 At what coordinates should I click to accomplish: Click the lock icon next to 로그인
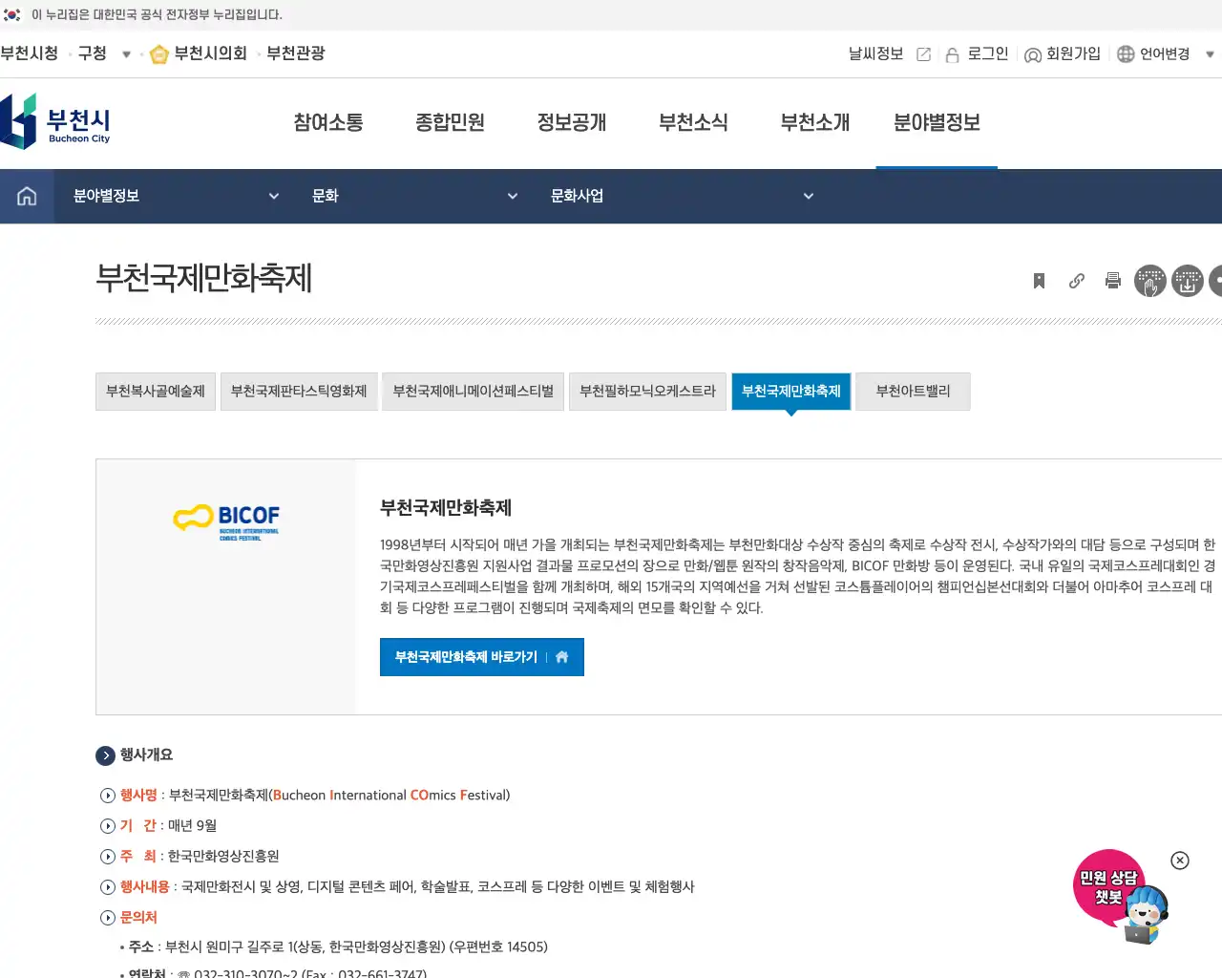point(952,55)
